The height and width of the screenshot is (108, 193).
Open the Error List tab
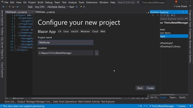click(10, 101)
